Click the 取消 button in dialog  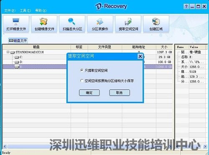pyautogui.click(x=120, y=93)
